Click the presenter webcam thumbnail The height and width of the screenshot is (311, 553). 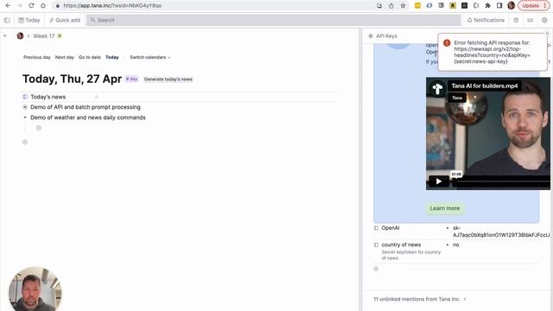35,289
